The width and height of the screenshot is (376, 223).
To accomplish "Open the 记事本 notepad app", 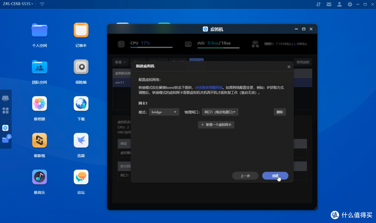I will [x=81, y=30].
